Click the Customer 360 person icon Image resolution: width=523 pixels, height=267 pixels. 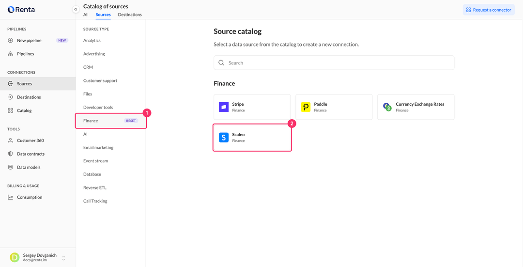point(10,141)
